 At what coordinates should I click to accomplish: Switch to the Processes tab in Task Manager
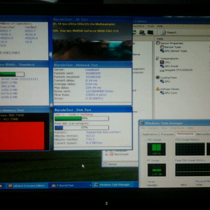pyautogui.click(x=167, y=134)
